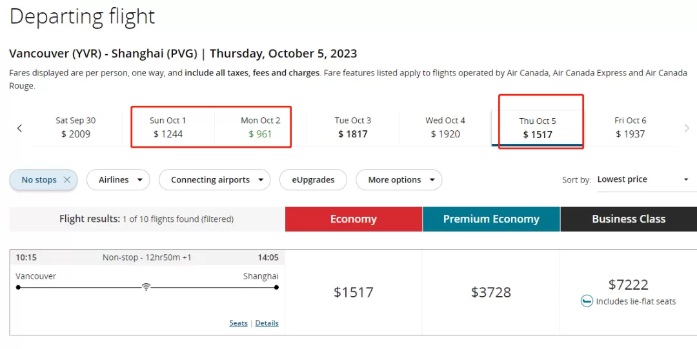Image resolution: width=697 pixels, height=349 pixels.
Task: Choose the $7222 Business Class fare
Action: point(628,292)
